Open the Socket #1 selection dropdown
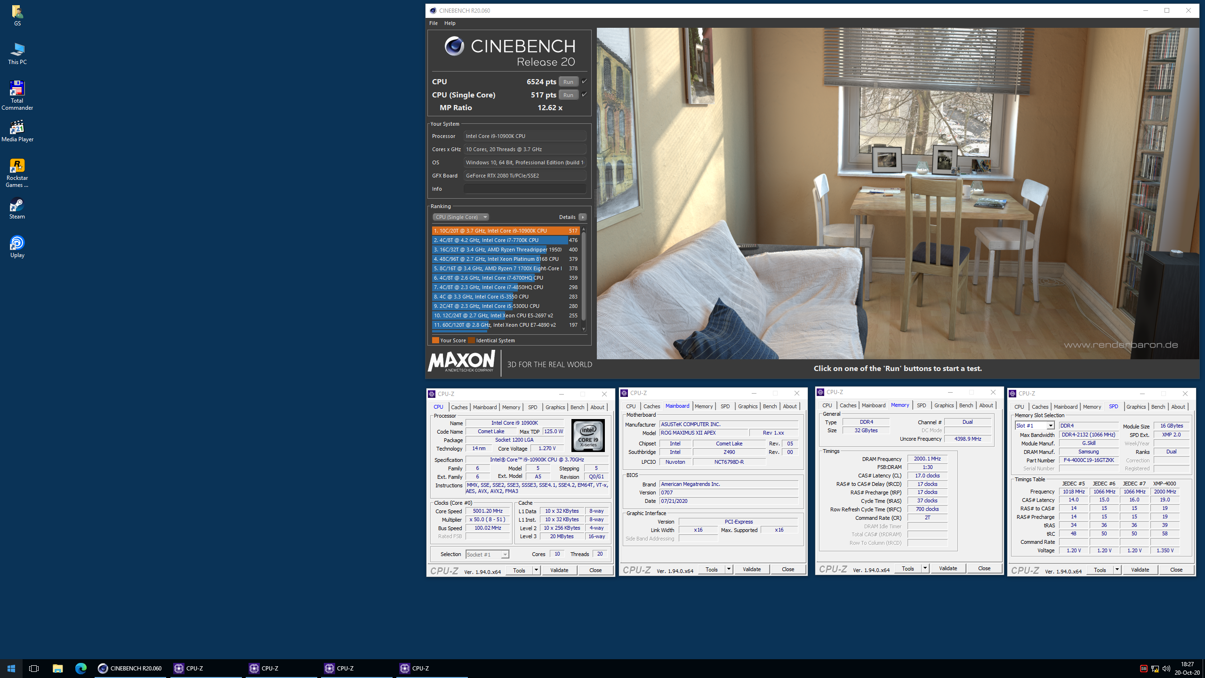The image size is (1205, 678). pyautogui.click(x=487, y=554)
